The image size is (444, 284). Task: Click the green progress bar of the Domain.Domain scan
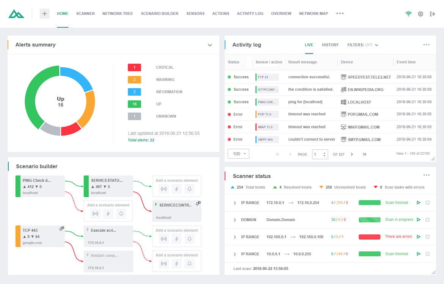tap(370, 219)
